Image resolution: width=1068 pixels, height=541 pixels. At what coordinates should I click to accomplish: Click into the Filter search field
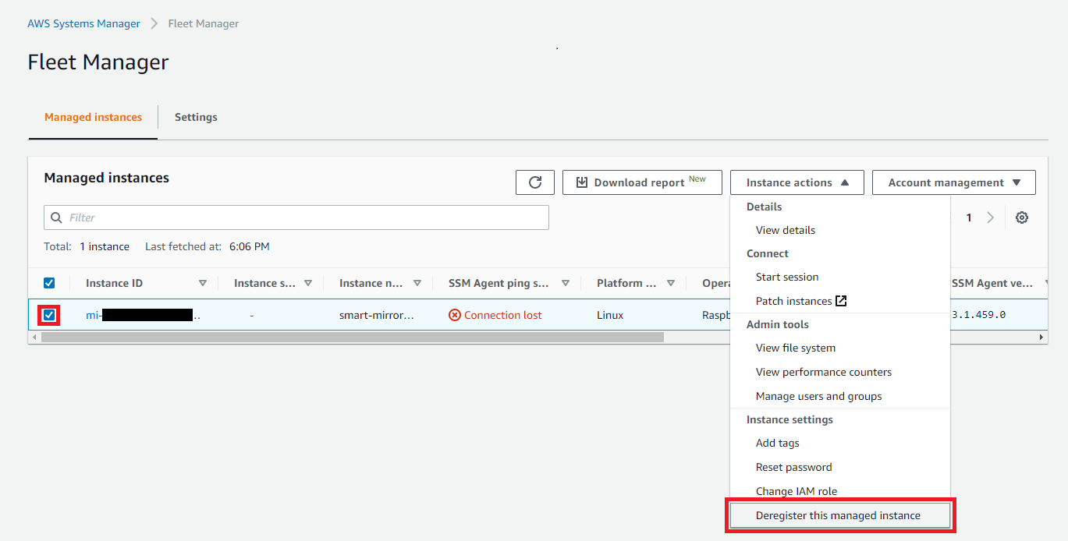[296, 217]
